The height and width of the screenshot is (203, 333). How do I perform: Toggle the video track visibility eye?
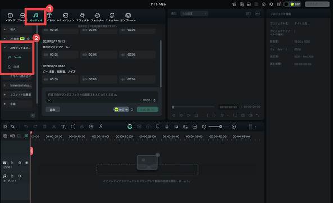27,163
